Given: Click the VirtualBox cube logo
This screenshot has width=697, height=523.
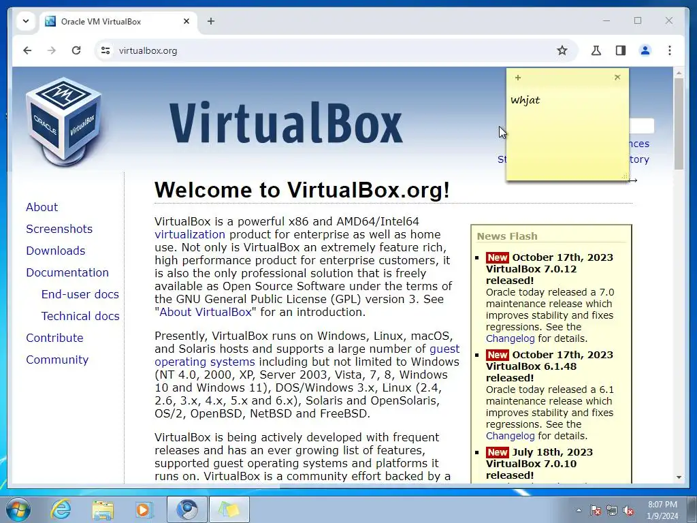Looking at the screenshot, I should tap(63, 121).
